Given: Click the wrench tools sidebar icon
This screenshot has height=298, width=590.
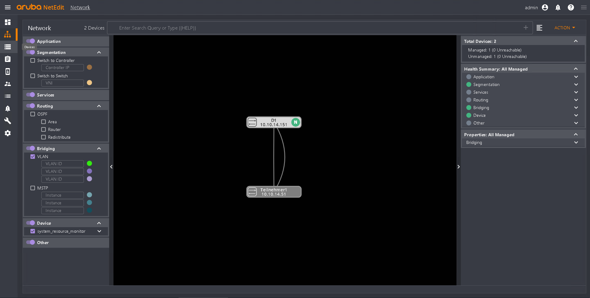Looking at the screenshot, I should coord(8,121).
